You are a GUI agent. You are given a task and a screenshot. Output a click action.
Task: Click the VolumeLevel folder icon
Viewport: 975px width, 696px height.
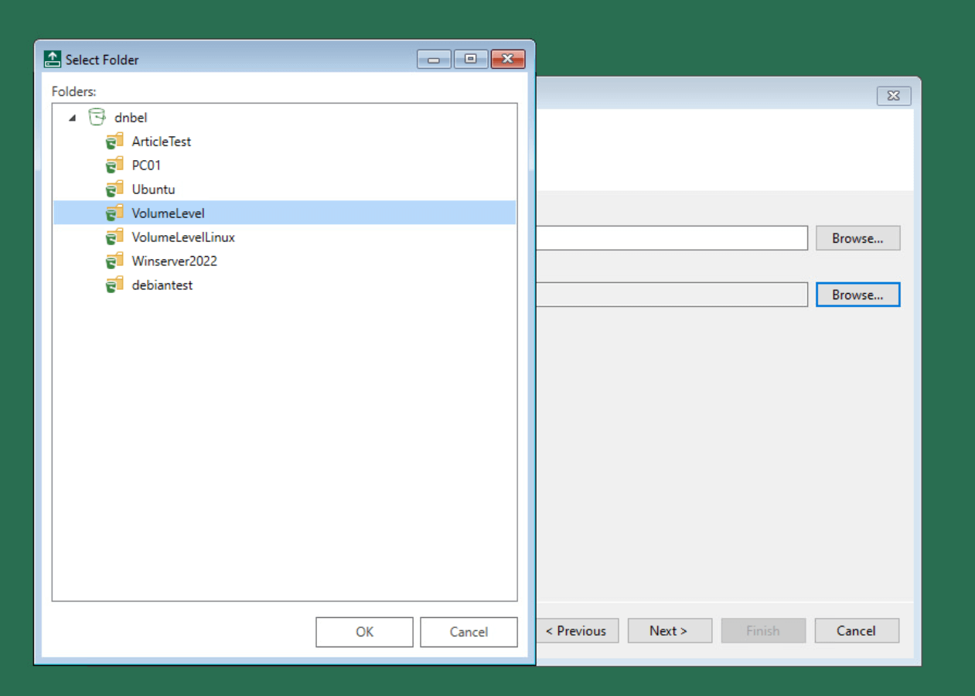pyautogui.click(x=114, y=213)
